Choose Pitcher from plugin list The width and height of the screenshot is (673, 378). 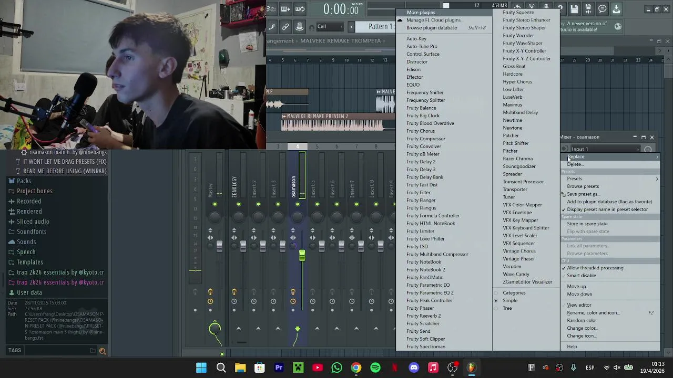point(510,151)
